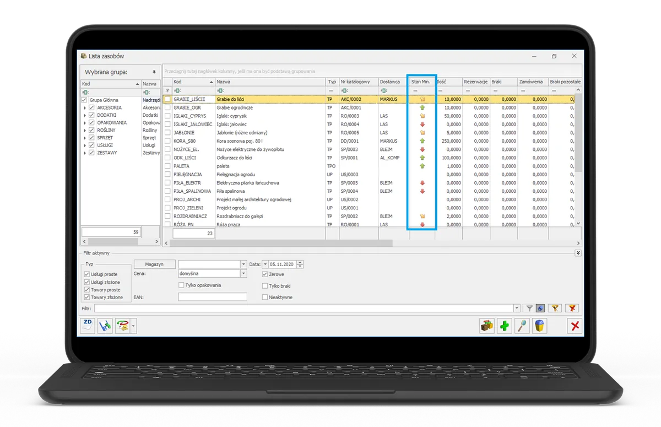Sort by Stan Min. column header
The width and height of the screenshot is (661, 427).
tap(422, 82)
